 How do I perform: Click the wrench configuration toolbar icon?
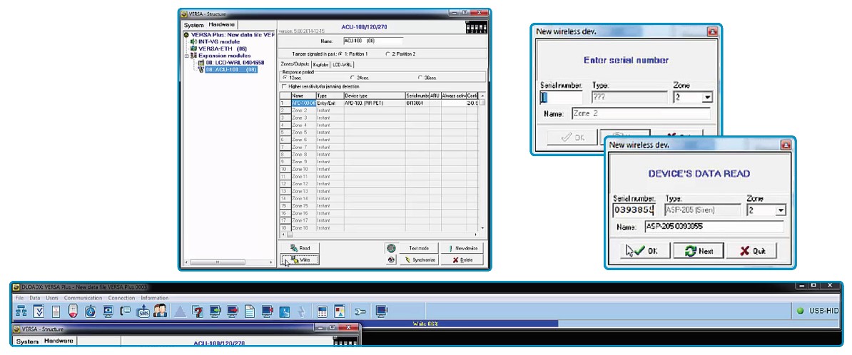(x=360, y=311)
